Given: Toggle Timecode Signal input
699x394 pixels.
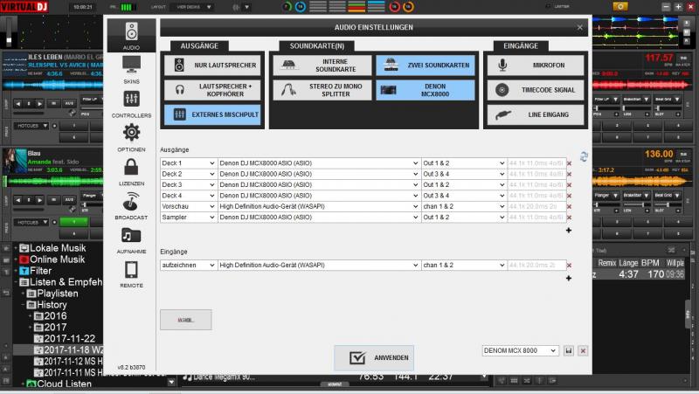Looking at the screenshot, I should point(536,90).
